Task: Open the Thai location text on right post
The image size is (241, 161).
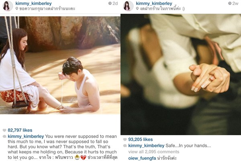Action: pos(162,8)
